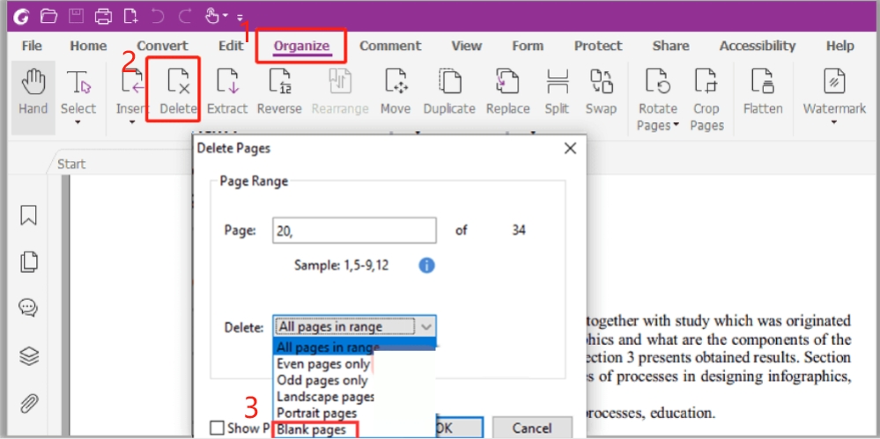Open the Bookmarks side panel
Screen dimensions: 880x439
tap(29, 216)
